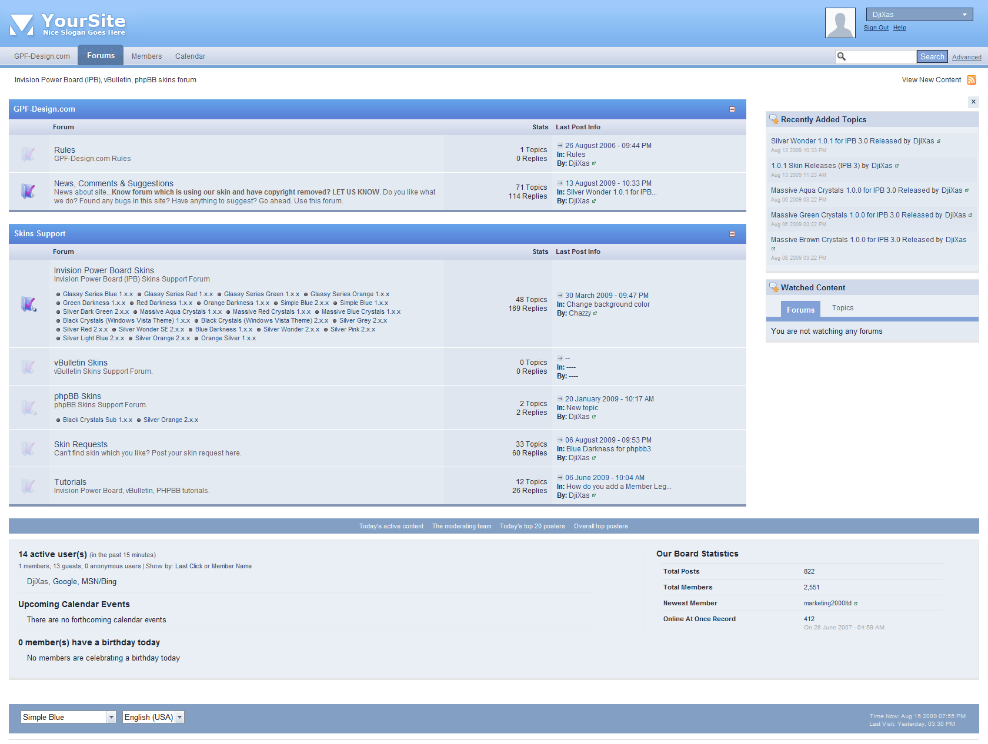
Task: Click the phpBB Skins forum icon
Action: (x=28, y=407)
